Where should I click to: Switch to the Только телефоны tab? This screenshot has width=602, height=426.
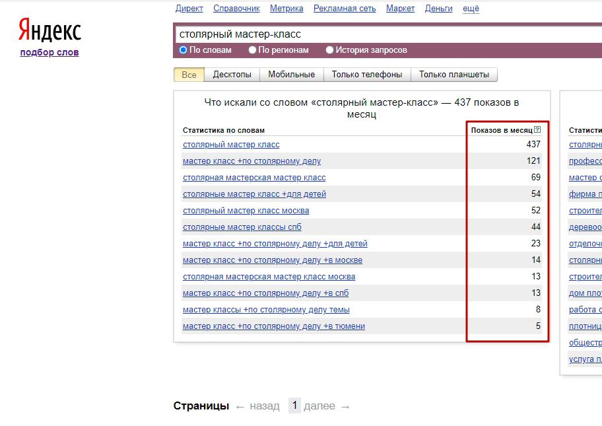367,75
